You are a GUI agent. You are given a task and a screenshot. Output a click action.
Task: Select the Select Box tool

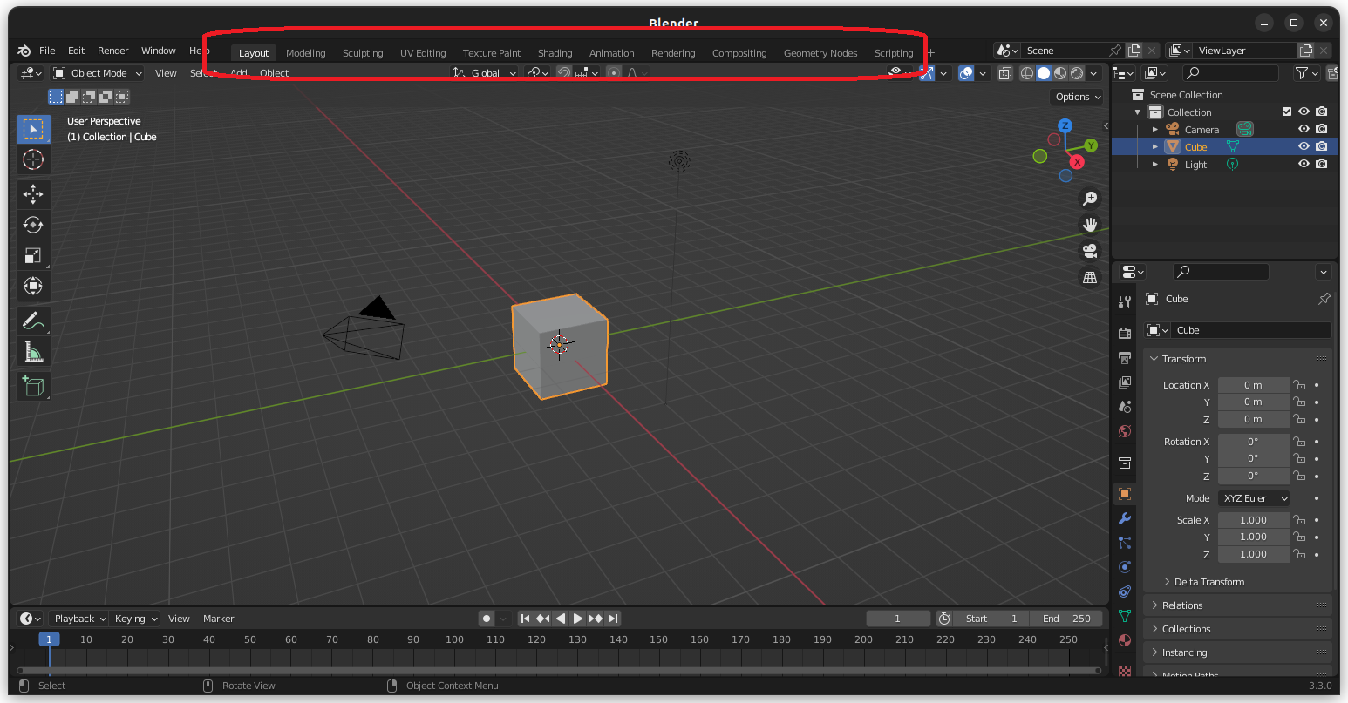click(33, 129)
